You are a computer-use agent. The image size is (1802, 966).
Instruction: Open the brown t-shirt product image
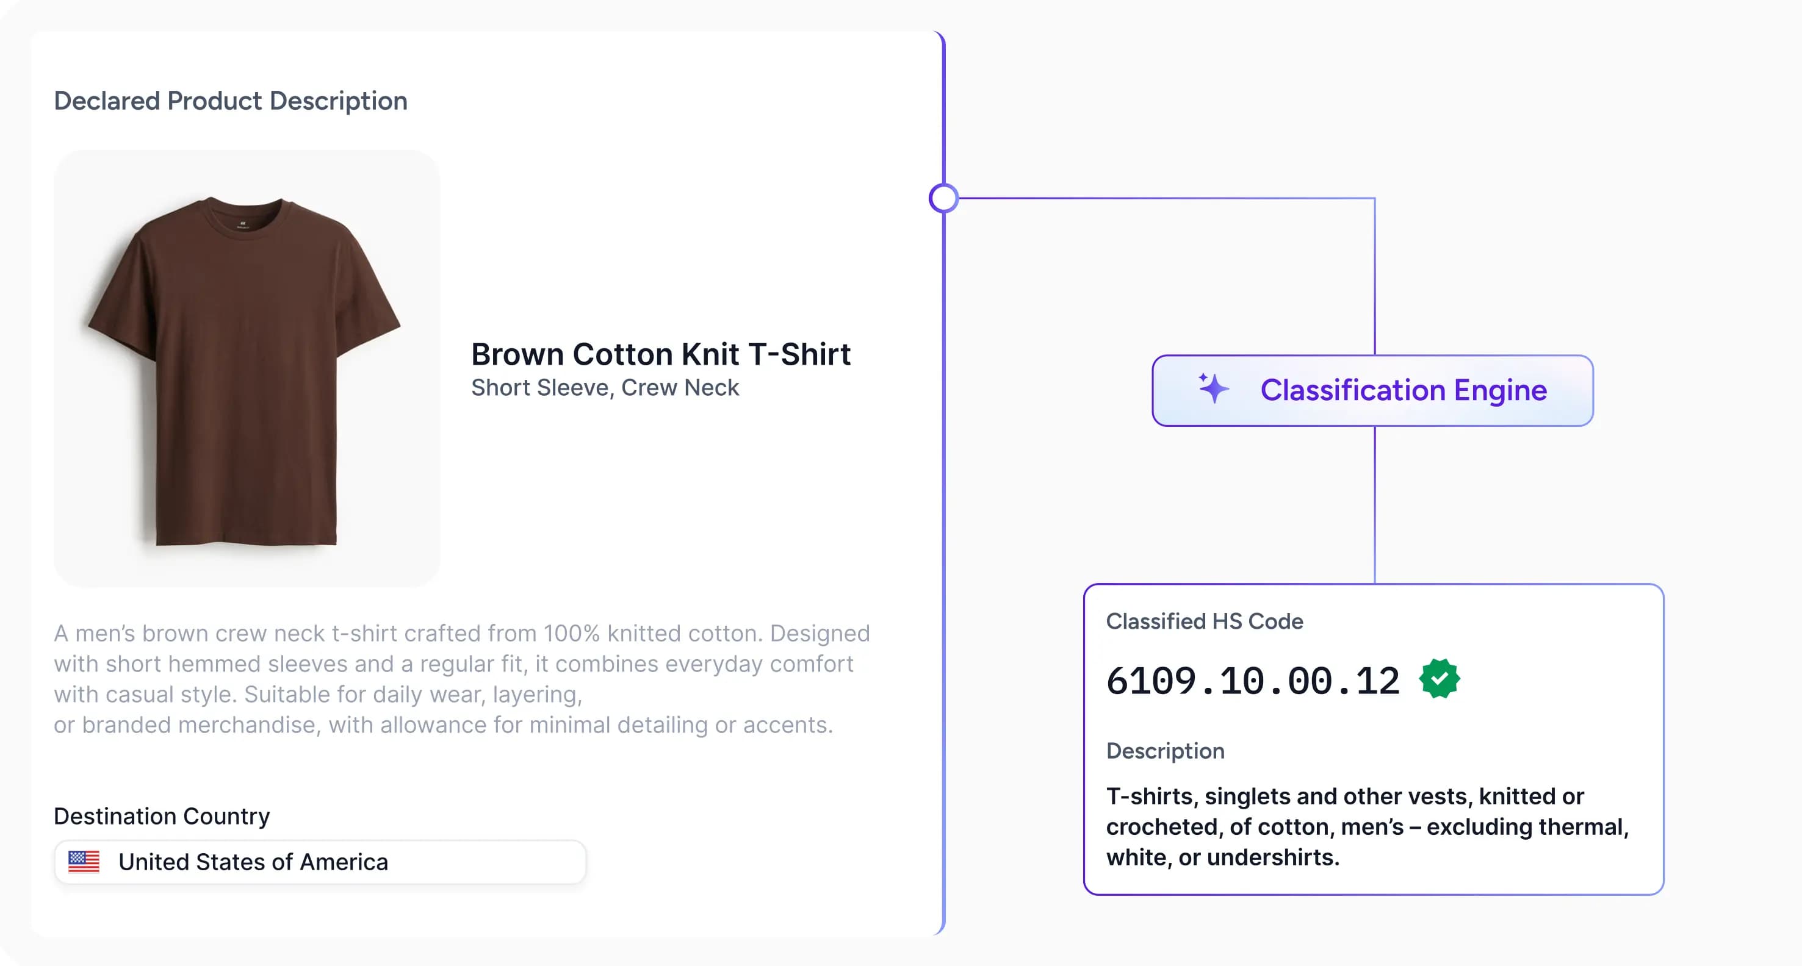[x=247, y=368]
